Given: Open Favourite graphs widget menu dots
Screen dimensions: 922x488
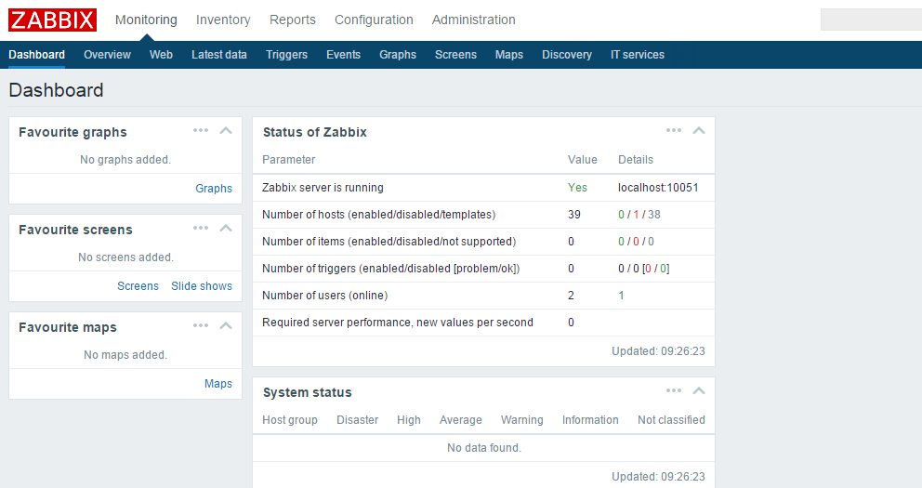Looking at the screenshot, I should (x=201, y=130).
